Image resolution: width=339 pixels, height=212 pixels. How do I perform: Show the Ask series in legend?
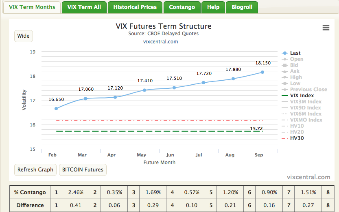tap(295, 71)
